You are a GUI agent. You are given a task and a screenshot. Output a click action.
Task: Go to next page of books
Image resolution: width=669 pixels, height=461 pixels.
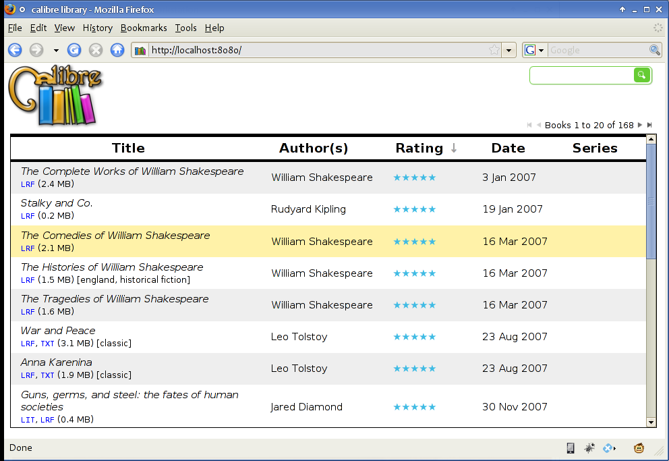pos(640,125)
